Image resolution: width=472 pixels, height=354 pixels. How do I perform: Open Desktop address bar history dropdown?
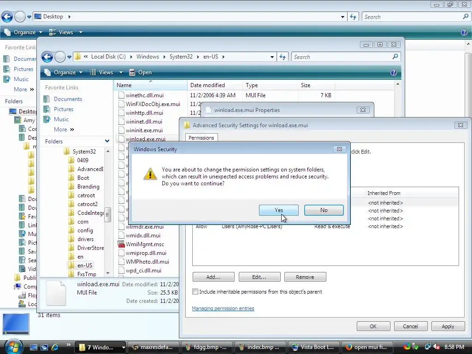tap(342, 17)
